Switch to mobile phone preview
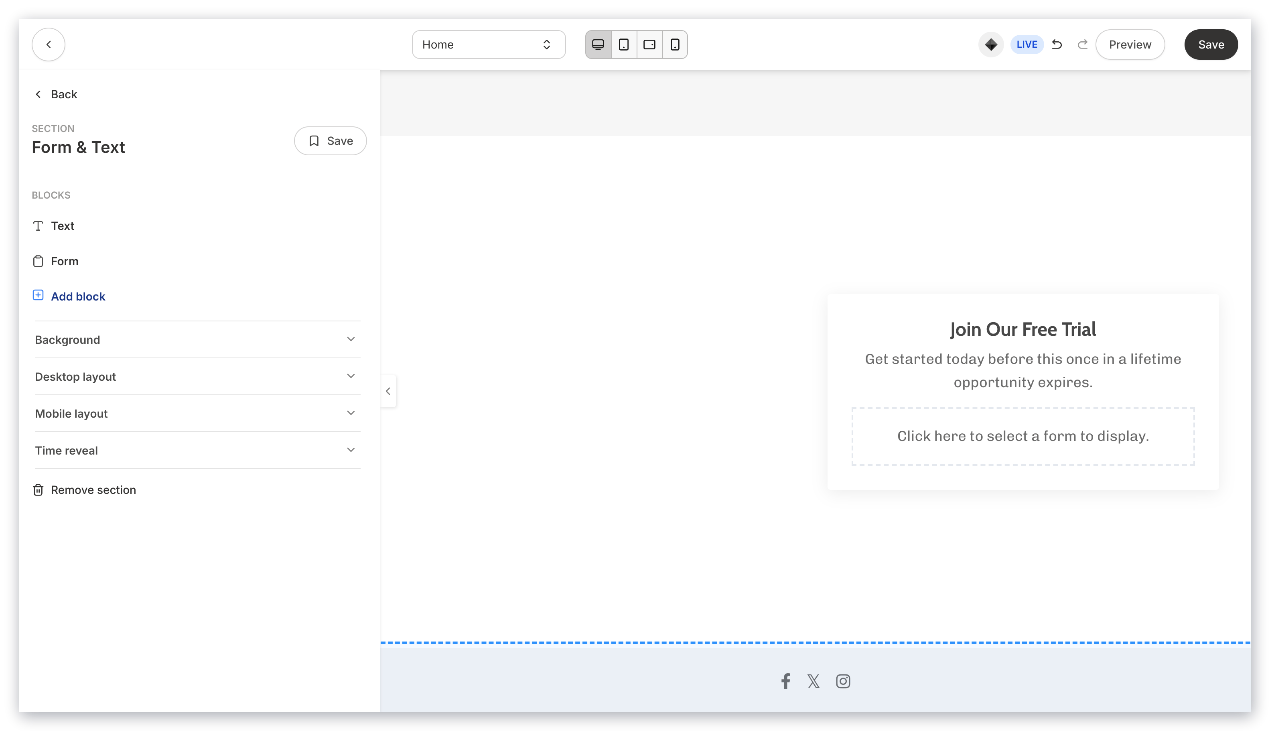 coord(675,44)
